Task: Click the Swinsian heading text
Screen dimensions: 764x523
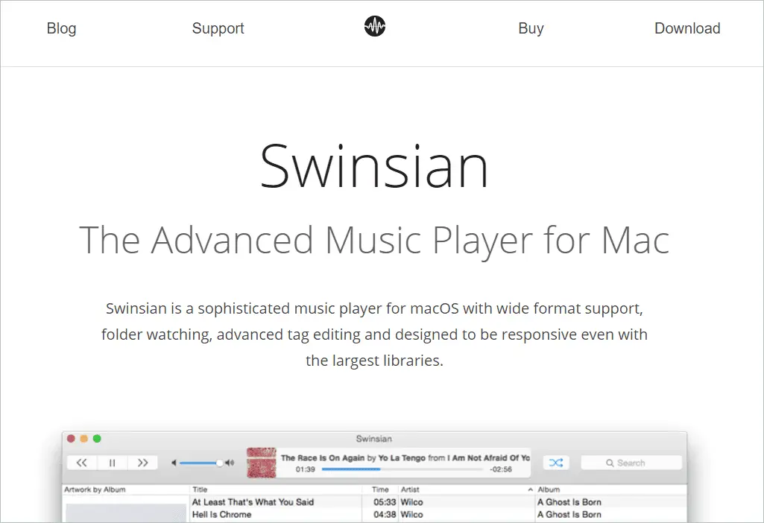Action: pos(374,166)
